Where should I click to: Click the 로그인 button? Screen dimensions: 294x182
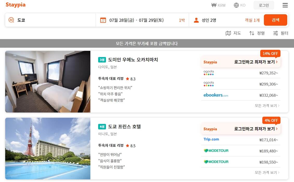[x=264, y=5]
